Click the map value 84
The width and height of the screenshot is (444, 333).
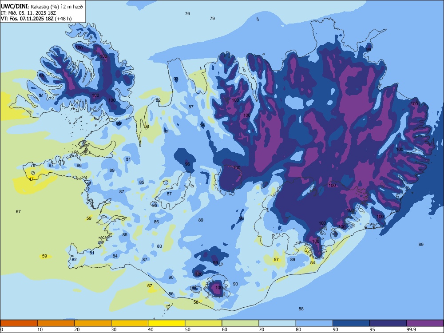pos(115,256)
